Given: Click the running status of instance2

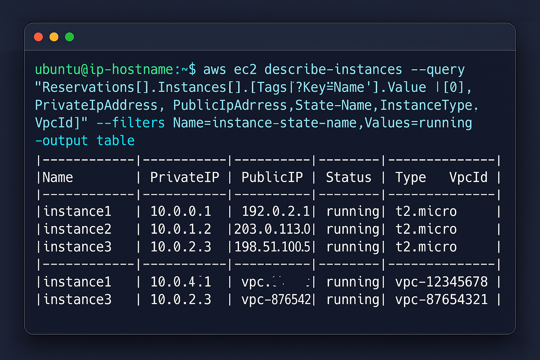Looking at the screenshot, I should 353,229.
